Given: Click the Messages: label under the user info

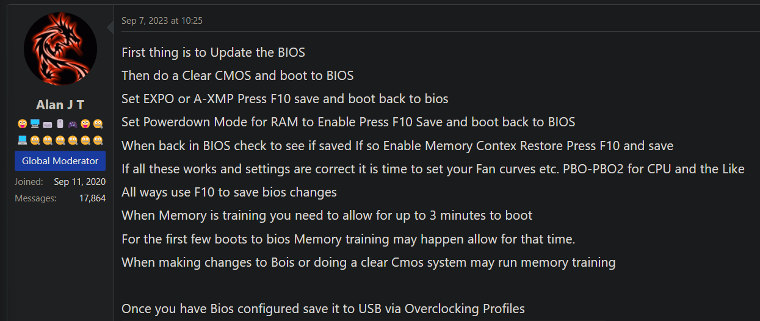Looking at the screenshot, I should pyautogui.click(x=35, y=198).
